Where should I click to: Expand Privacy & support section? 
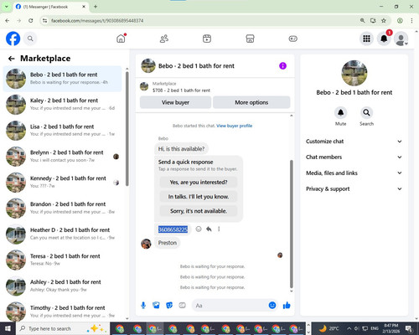coord(354,189)
